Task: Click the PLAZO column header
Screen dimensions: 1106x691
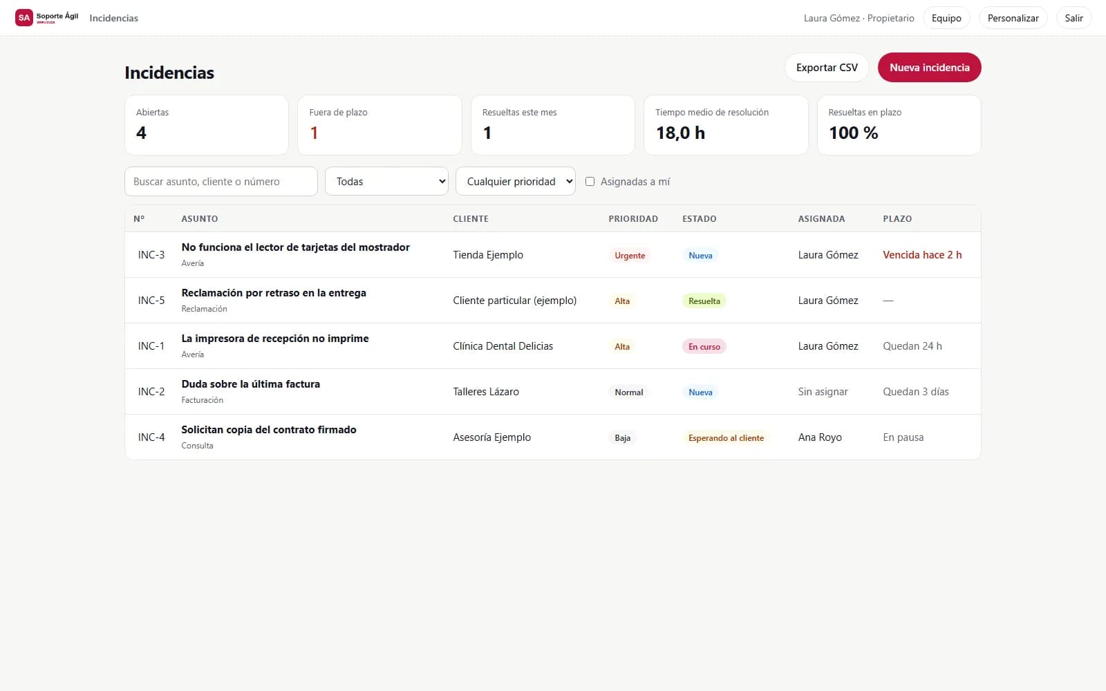Action: click(897, 219)
